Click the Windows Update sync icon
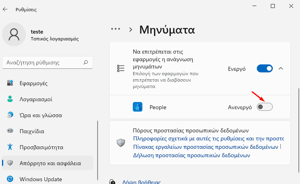This screenshot has height=184, width=300. pos(10,179)
